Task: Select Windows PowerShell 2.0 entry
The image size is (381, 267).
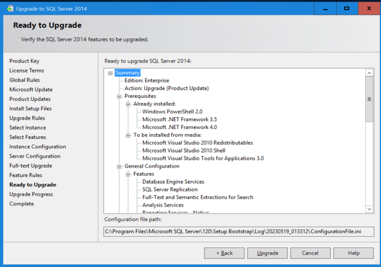Action: pyautogui.click(x=172, y=111)
